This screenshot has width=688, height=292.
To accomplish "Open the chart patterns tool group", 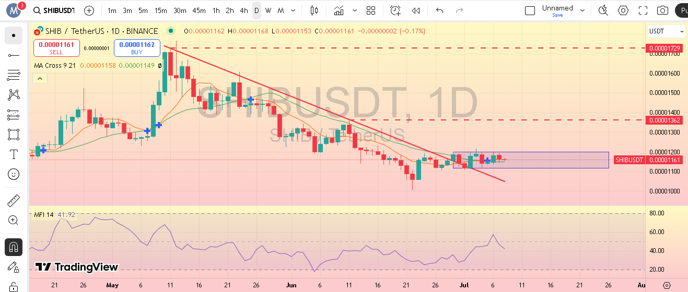I will (14, 95).
